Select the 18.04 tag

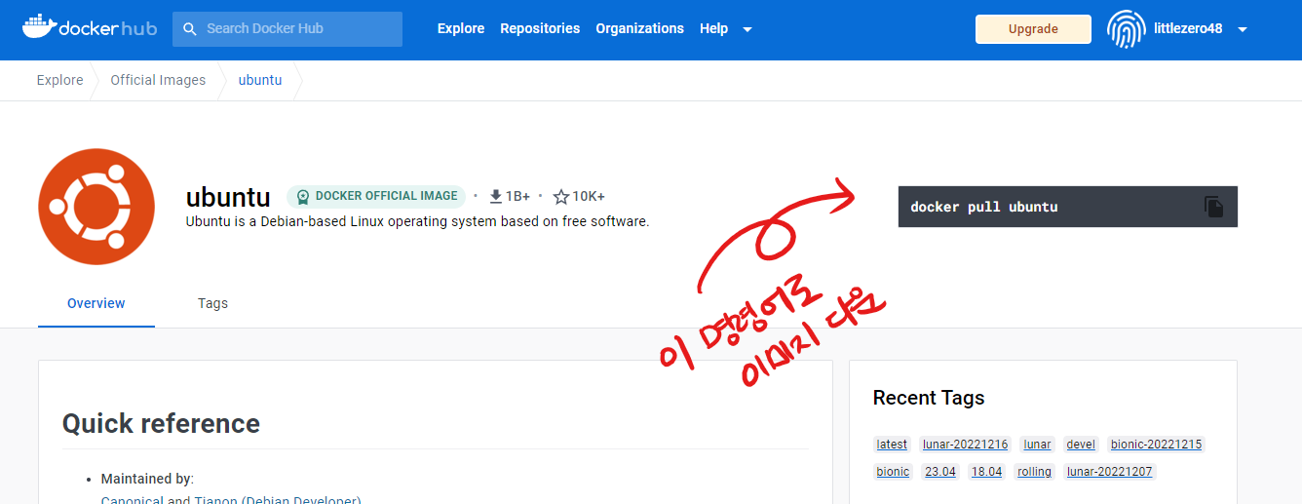[987, 472]
